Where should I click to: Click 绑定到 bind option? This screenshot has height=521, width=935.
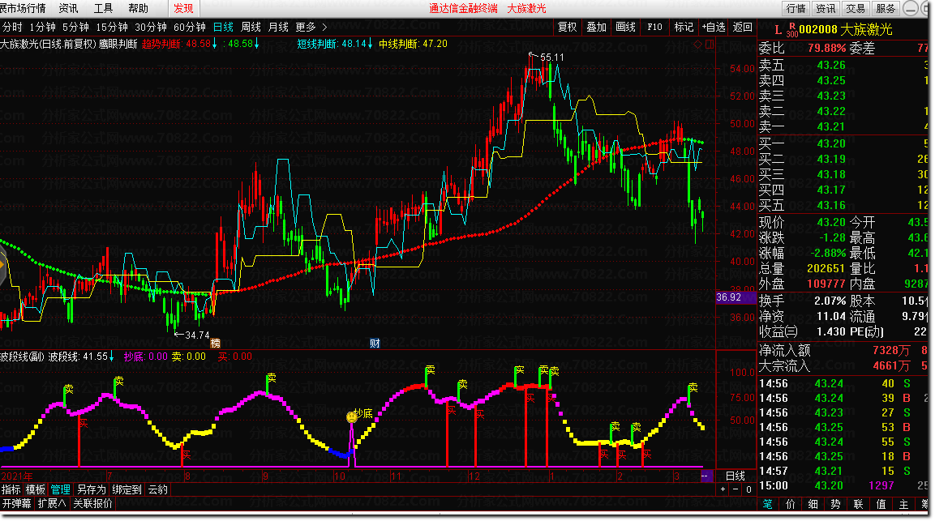click(127, 490)
